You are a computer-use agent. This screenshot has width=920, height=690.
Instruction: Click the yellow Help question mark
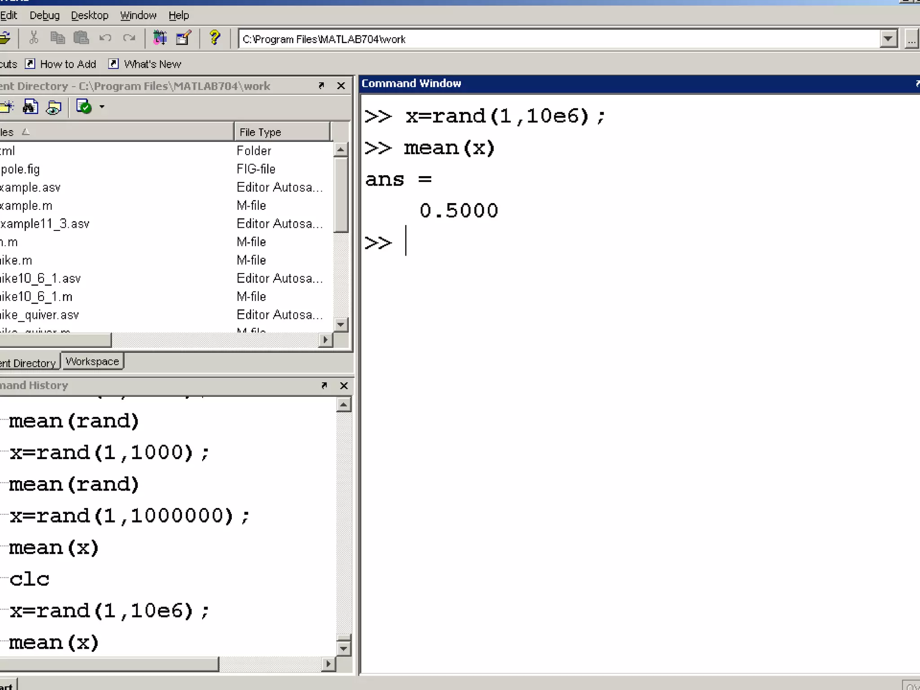pyautogui.click(x=215, y=38)
